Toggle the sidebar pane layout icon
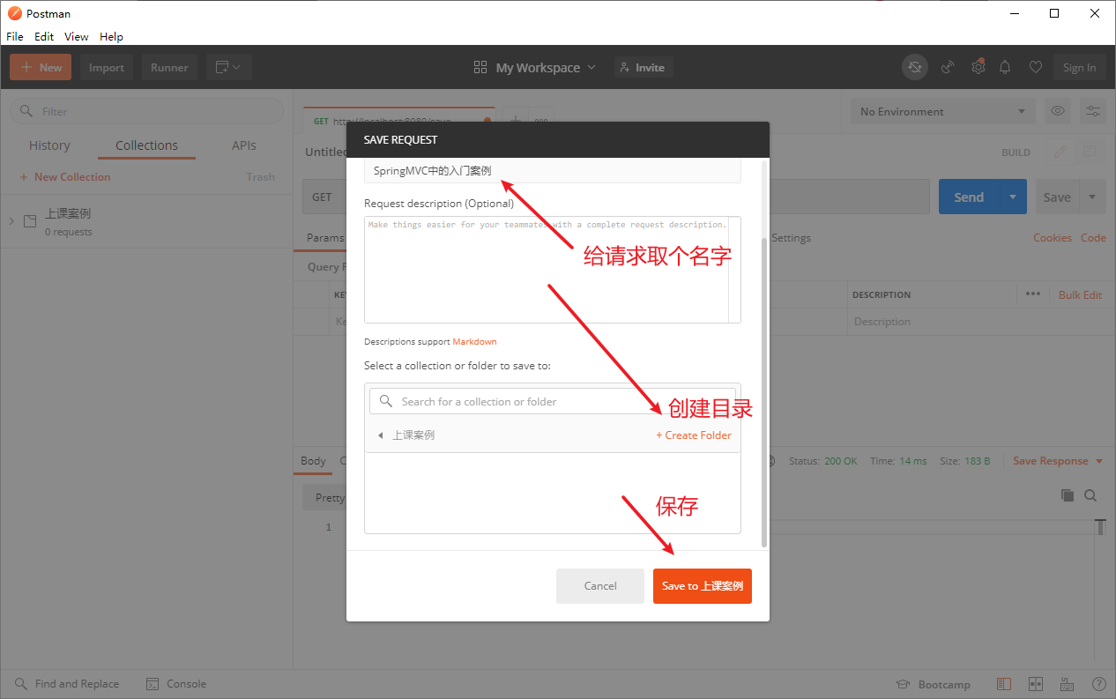The width and height of the screenshot is (1116, 699). [1004, 684]
